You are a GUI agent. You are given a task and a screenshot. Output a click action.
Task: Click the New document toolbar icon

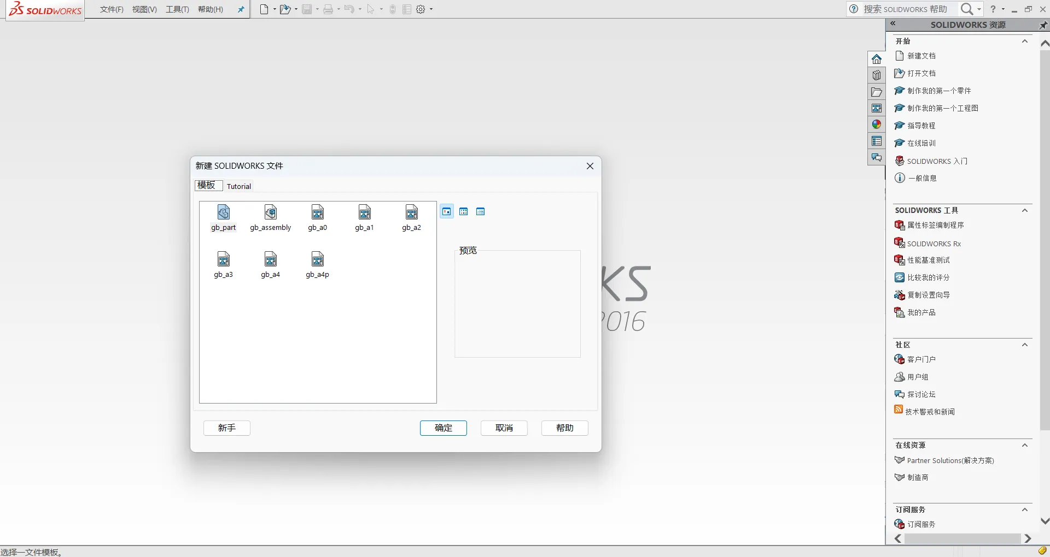tap(264, 9)
